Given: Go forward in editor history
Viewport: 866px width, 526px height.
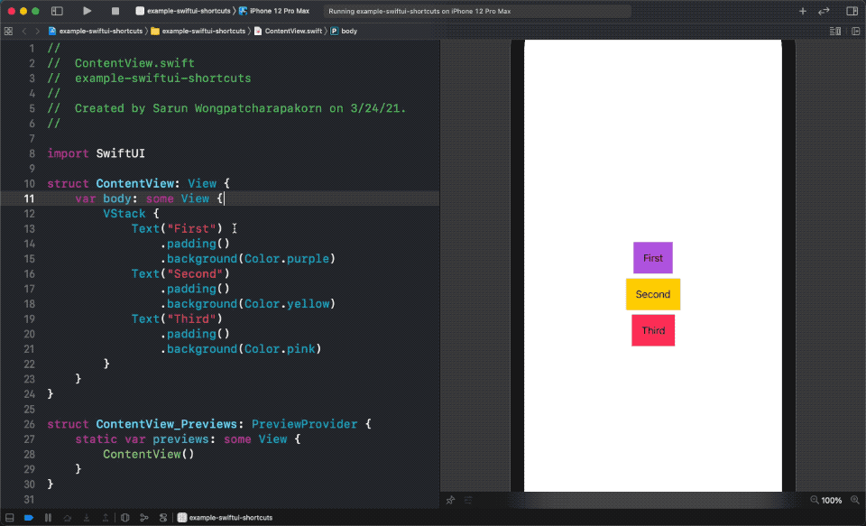Looking at the screenshot, I should (x=38, y=31).
